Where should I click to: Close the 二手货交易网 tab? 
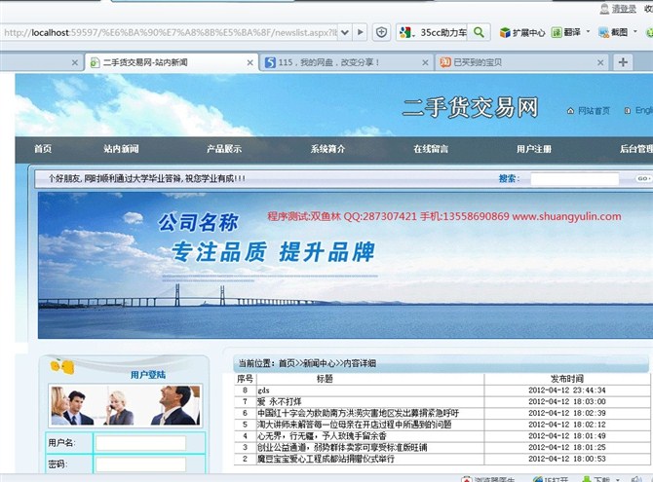[250, 63]
